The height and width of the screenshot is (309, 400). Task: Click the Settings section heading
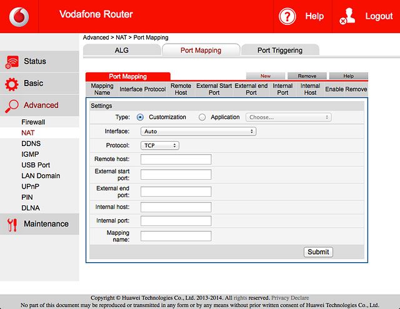[x=101, y=105]
